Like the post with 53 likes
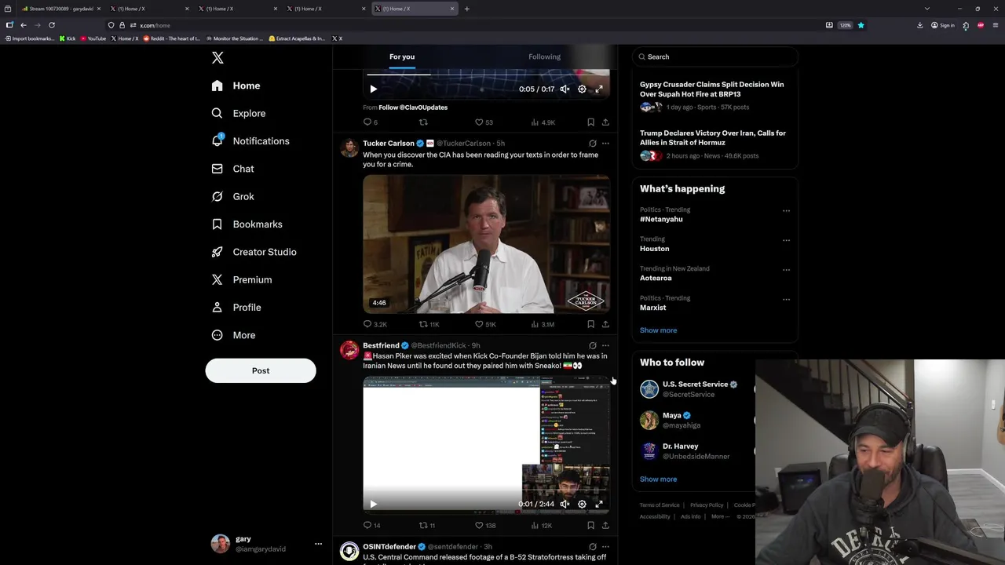 (x=484, y=122)
